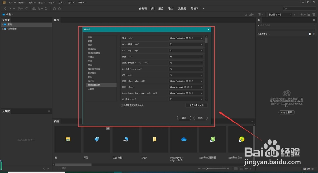Click the boomerang return-to-app icon
The image size is (318, 173).
(27, 9)
